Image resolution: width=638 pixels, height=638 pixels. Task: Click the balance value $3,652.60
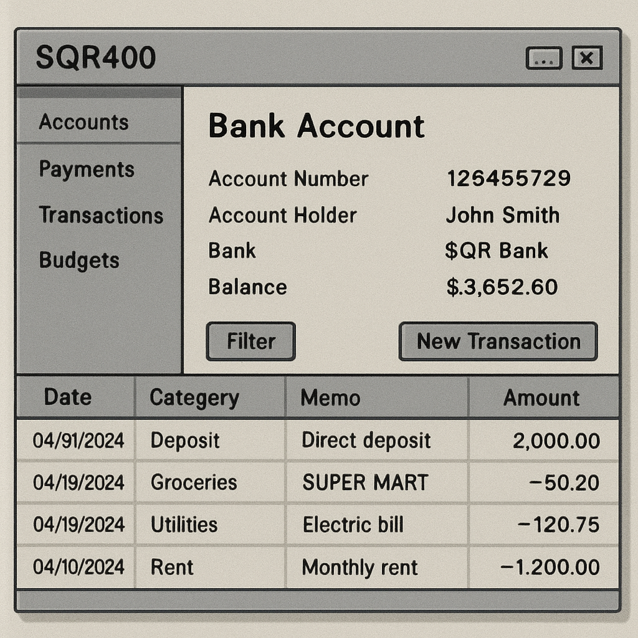coord(502,287)
